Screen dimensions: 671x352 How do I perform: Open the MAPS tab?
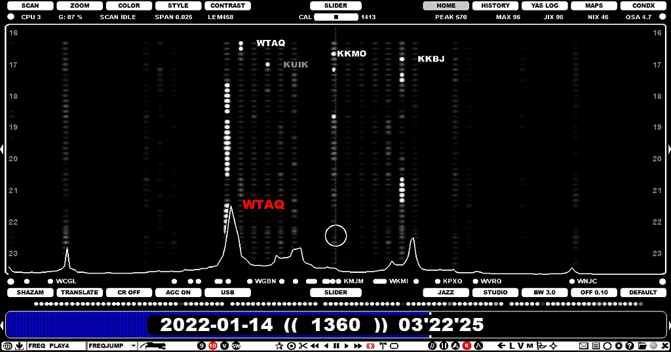click(594, 6)
